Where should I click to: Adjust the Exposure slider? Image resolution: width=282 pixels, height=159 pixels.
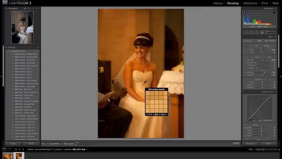(263, 60)
